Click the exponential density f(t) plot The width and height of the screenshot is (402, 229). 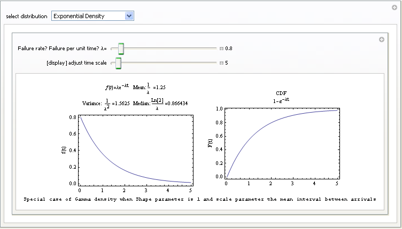tap(135, 149)
